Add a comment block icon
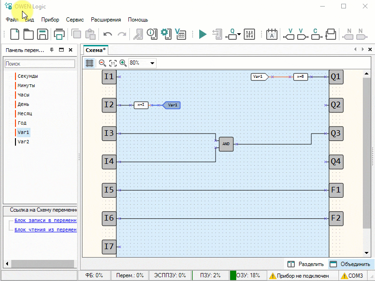The height and width of the screenshot is (281, 375). click(331, 34)
